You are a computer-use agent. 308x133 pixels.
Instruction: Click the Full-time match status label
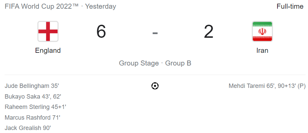(290, 6)
